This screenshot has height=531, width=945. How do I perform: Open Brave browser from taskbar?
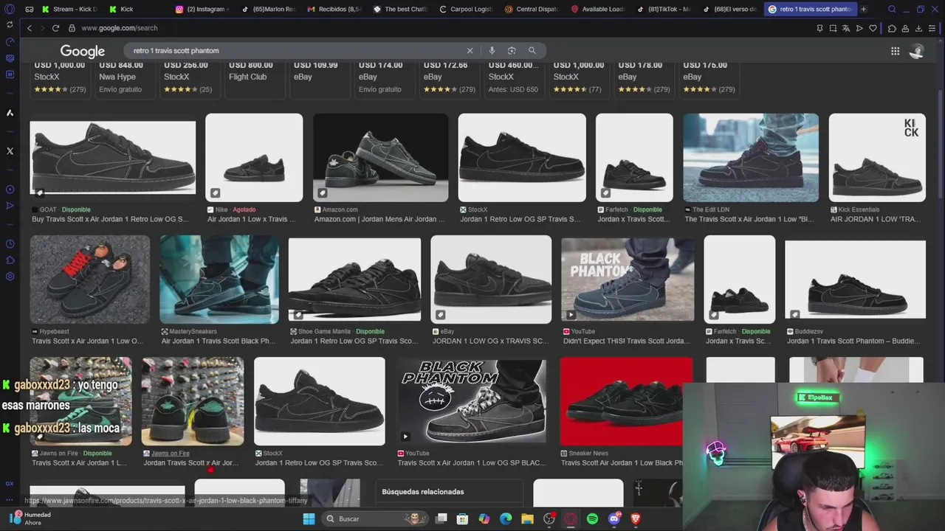[x=636, y=518]
